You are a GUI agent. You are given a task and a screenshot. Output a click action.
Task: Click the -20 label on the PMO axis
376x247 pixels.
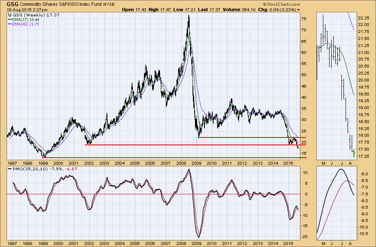pyautogui.click(x=304, y=236)
